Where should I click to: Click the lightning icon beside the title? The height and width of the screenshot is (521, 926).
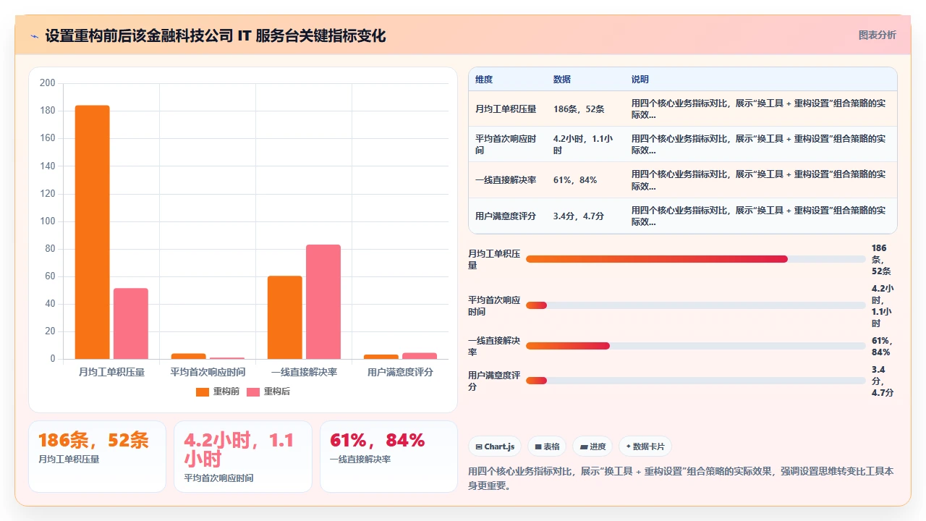pos(35,36)
